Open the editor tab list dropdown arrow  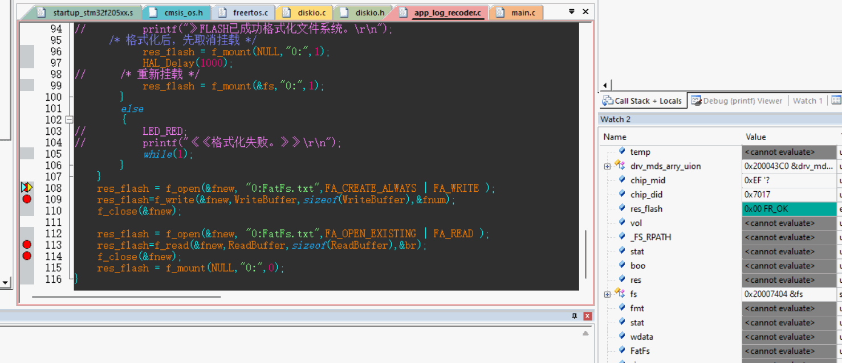tap(572, 12)
